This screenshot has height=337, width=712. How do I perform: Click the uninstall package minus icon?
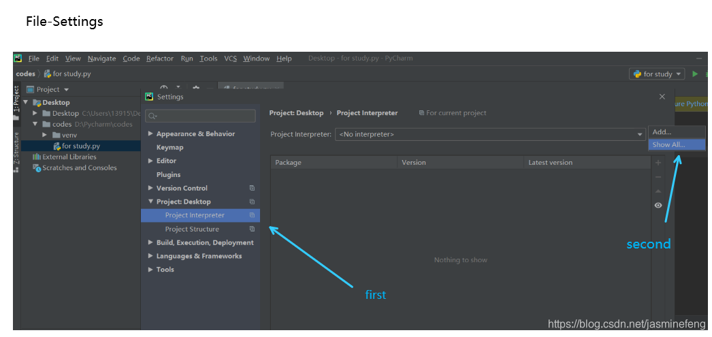658,177
